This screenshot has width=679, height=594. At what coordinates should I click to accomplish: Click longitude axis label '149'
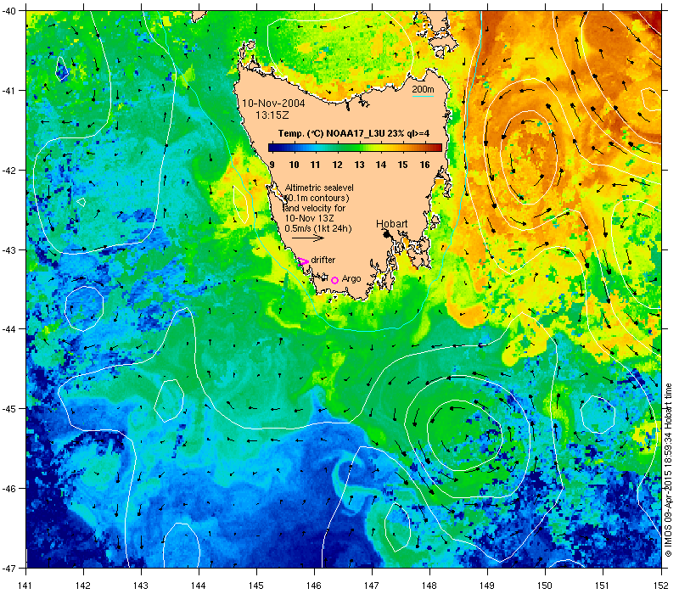pos(487,586)
